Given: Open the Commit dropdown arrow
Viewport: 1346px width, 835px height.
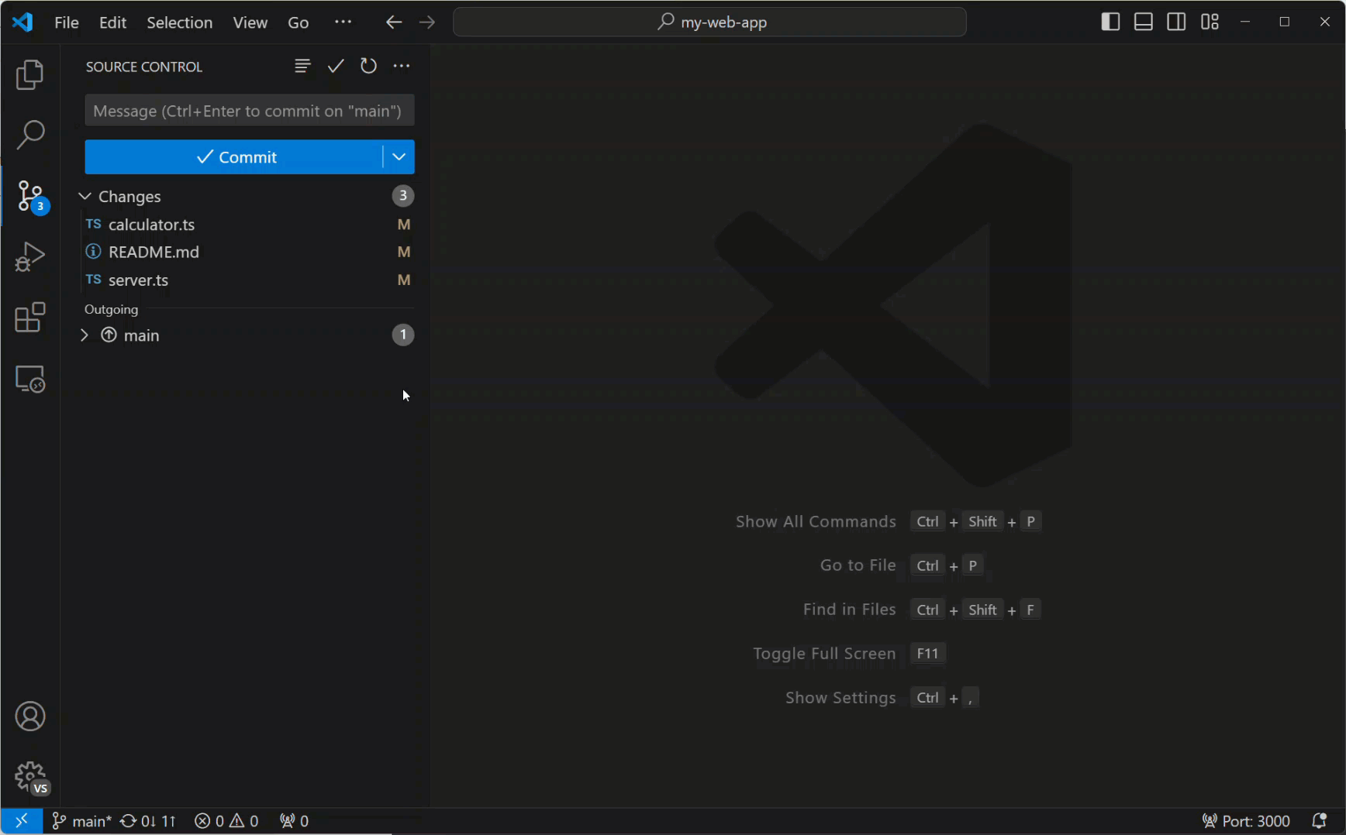Looking at the screenshot, I should [399, 156].
